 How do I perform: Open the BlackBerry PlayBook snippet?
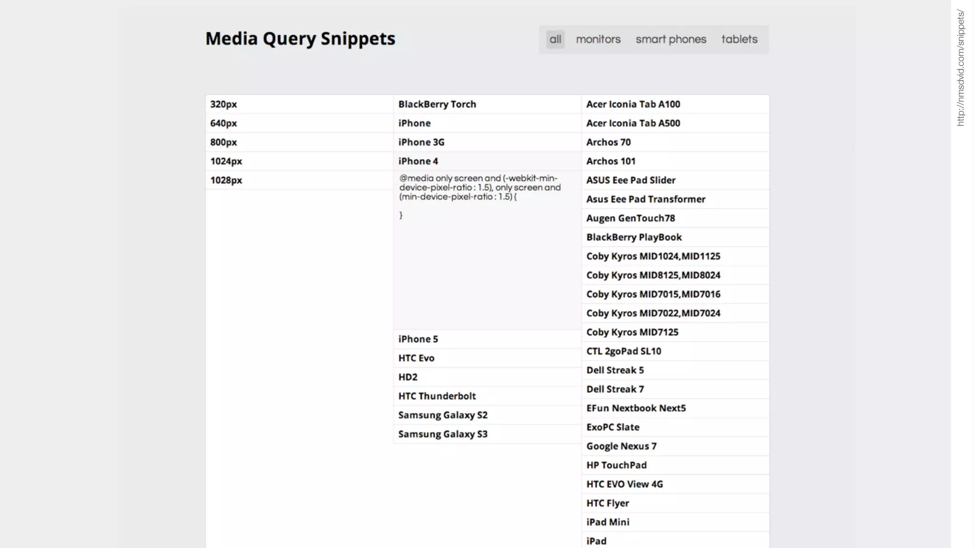pyautogui.click(x=633, y=237)
